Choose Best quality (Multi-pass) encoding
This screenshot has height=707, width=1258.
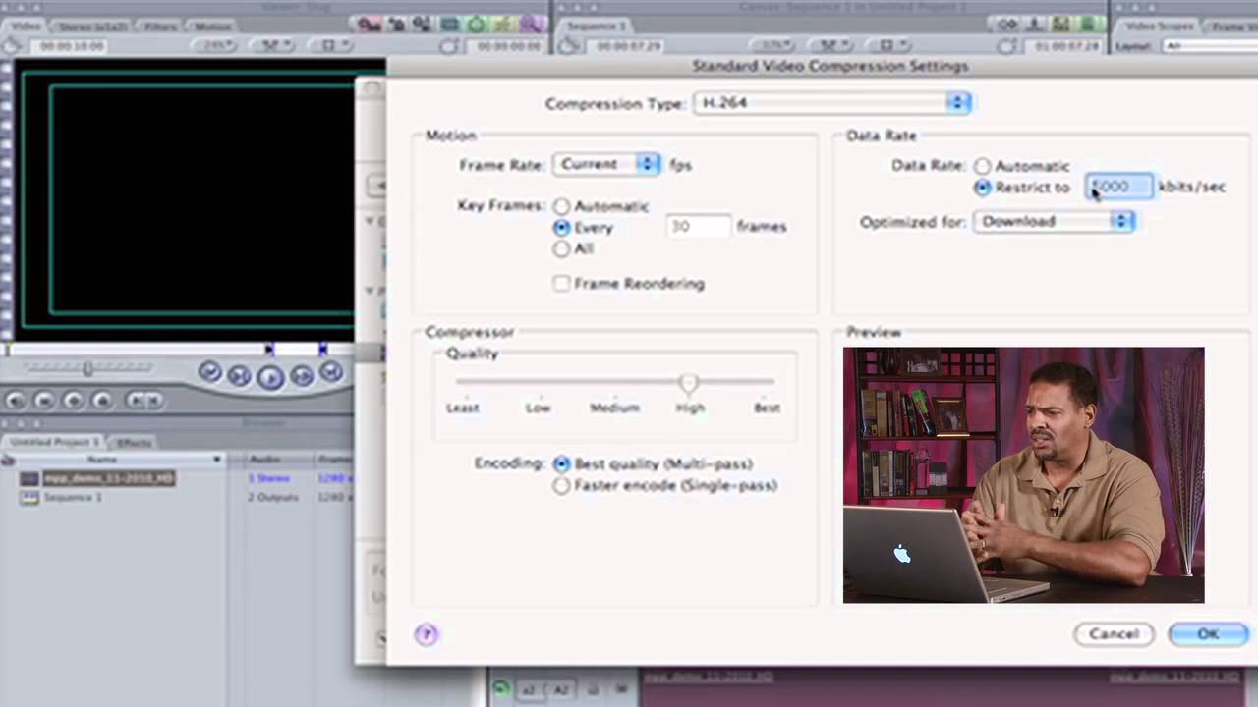coord(561,464)
